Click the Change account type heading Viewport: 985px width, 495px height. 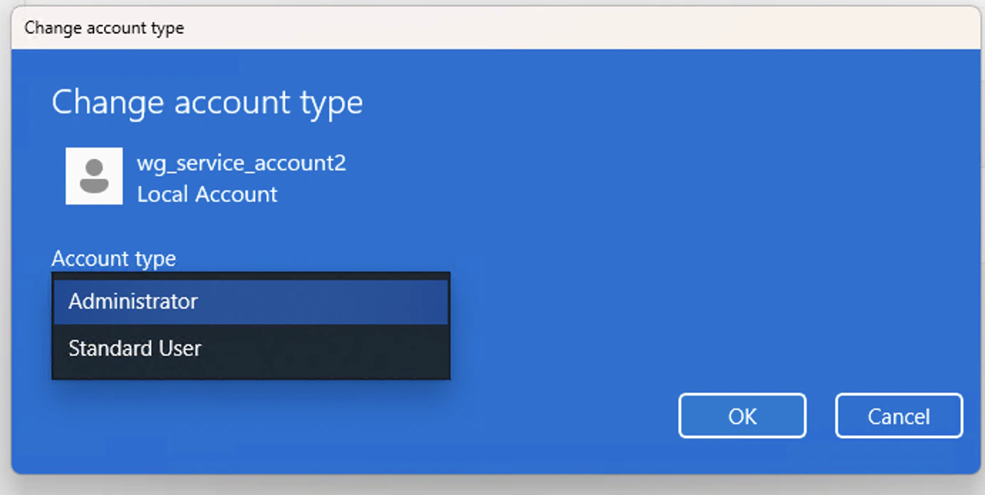click(207, 102)
